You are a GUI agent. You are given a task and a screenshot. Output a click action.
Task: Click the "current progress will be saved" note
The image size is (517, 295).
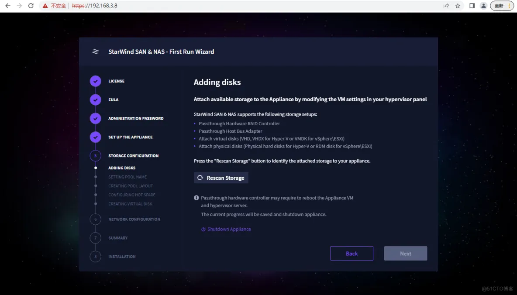264,214
